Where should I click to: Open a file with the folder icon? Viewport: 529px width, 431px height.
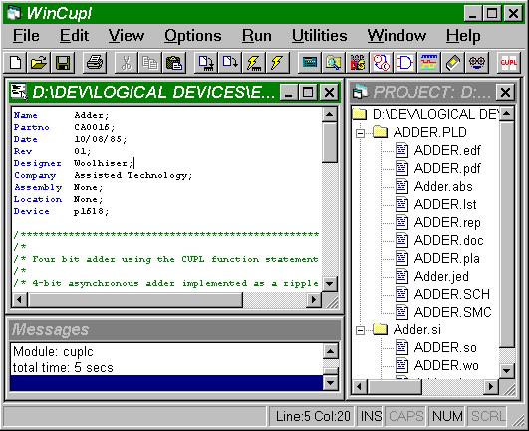(39, 63)
